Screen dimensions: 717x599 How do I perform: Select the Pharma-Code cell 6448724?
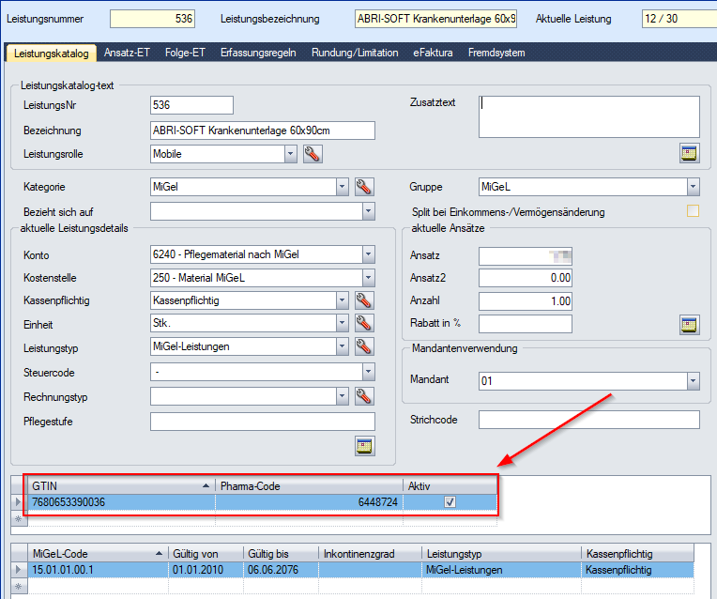pyautogui.click(x=309, y=502)
